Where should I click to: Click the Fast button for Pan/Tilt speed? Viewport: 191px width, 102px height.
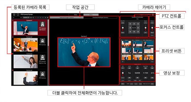pos(123,23)
